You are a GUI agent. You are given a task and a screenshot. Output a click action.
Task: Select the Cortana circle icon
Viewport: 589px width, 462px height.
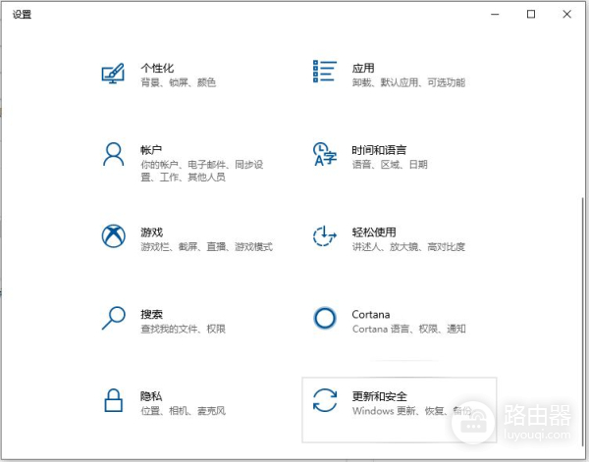(x=325, y=318)
